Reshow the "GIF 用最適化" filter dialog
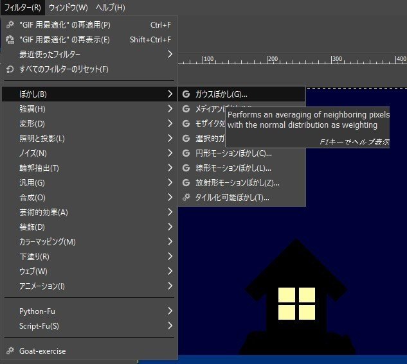Viewport: 407px width, 364px height. (x=89, y=40)
